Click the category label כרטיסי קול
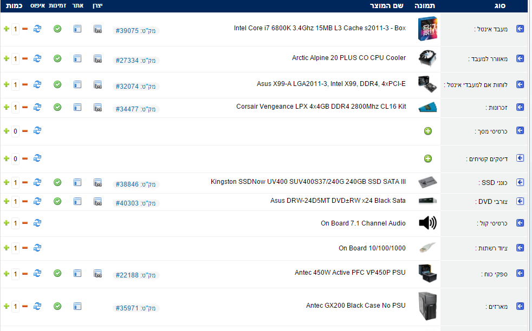 tap(492, 223)
